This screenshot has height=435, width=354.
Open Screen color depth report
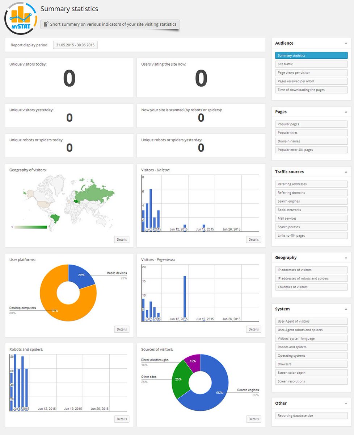point(311,373)
